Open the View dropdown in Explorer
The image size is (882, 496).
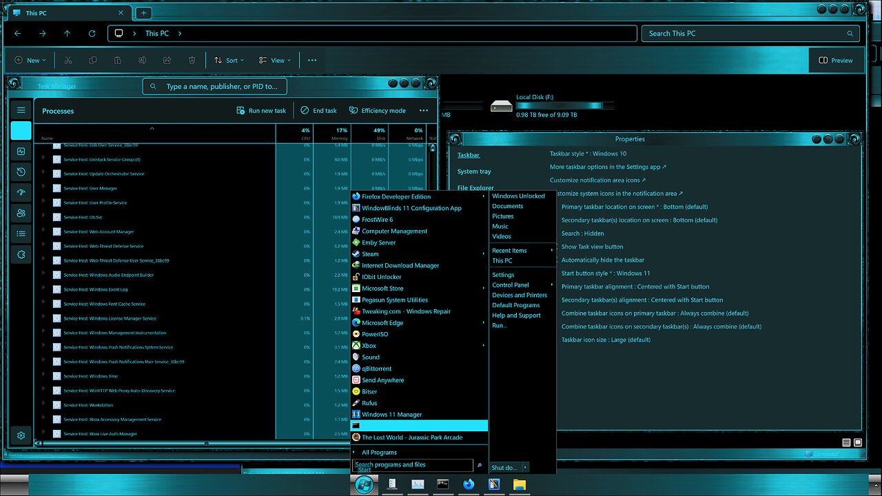point(274,60)
